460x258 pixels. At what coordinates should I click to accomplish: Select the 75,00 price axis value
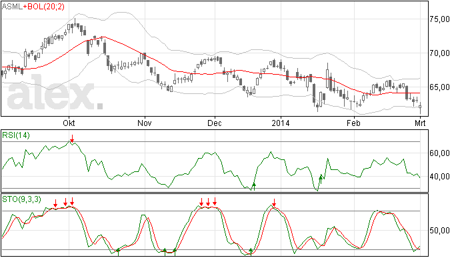(439, 19)
